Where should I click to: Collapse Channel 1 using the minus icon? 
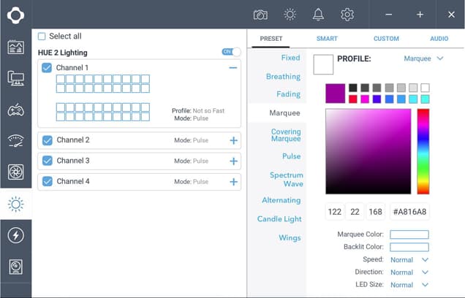click(232, 68)
